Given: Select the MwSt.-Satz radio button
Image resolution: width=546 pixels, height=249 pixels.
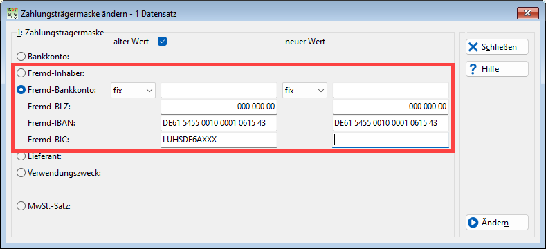Looking at the screenshot, I should [21, 206].
